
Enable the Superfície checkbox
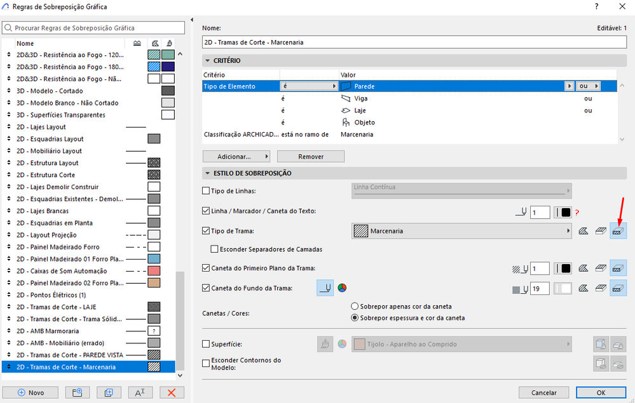[x=206, y=345]
